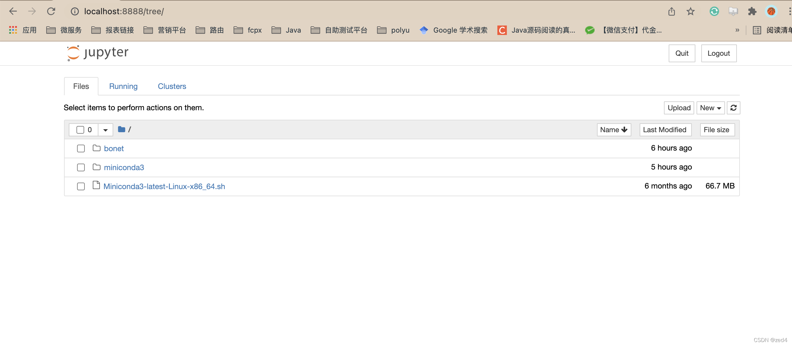Click the Upload button
The width and height of the screenshot is (792, 345).
pos(679,108)
